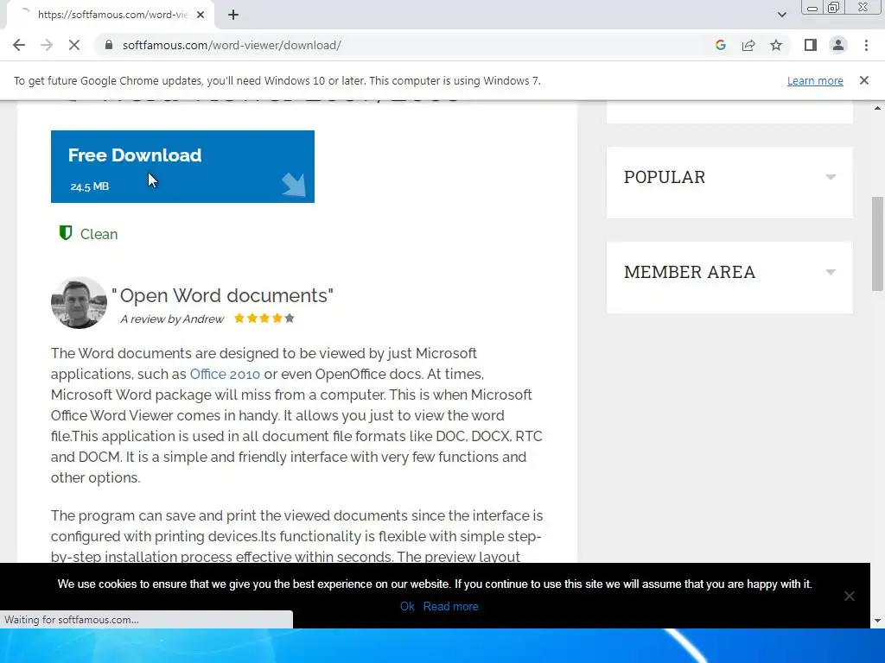The height and width of the screenshot is (663, 885).
Task: Click the review star rating
Action: [264, 319]
